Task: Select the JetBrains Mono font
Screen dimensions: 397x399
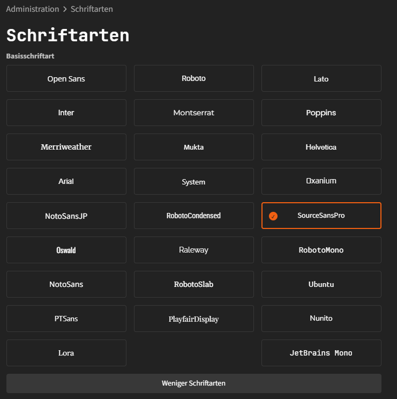Action: click(x=321, y=353)
